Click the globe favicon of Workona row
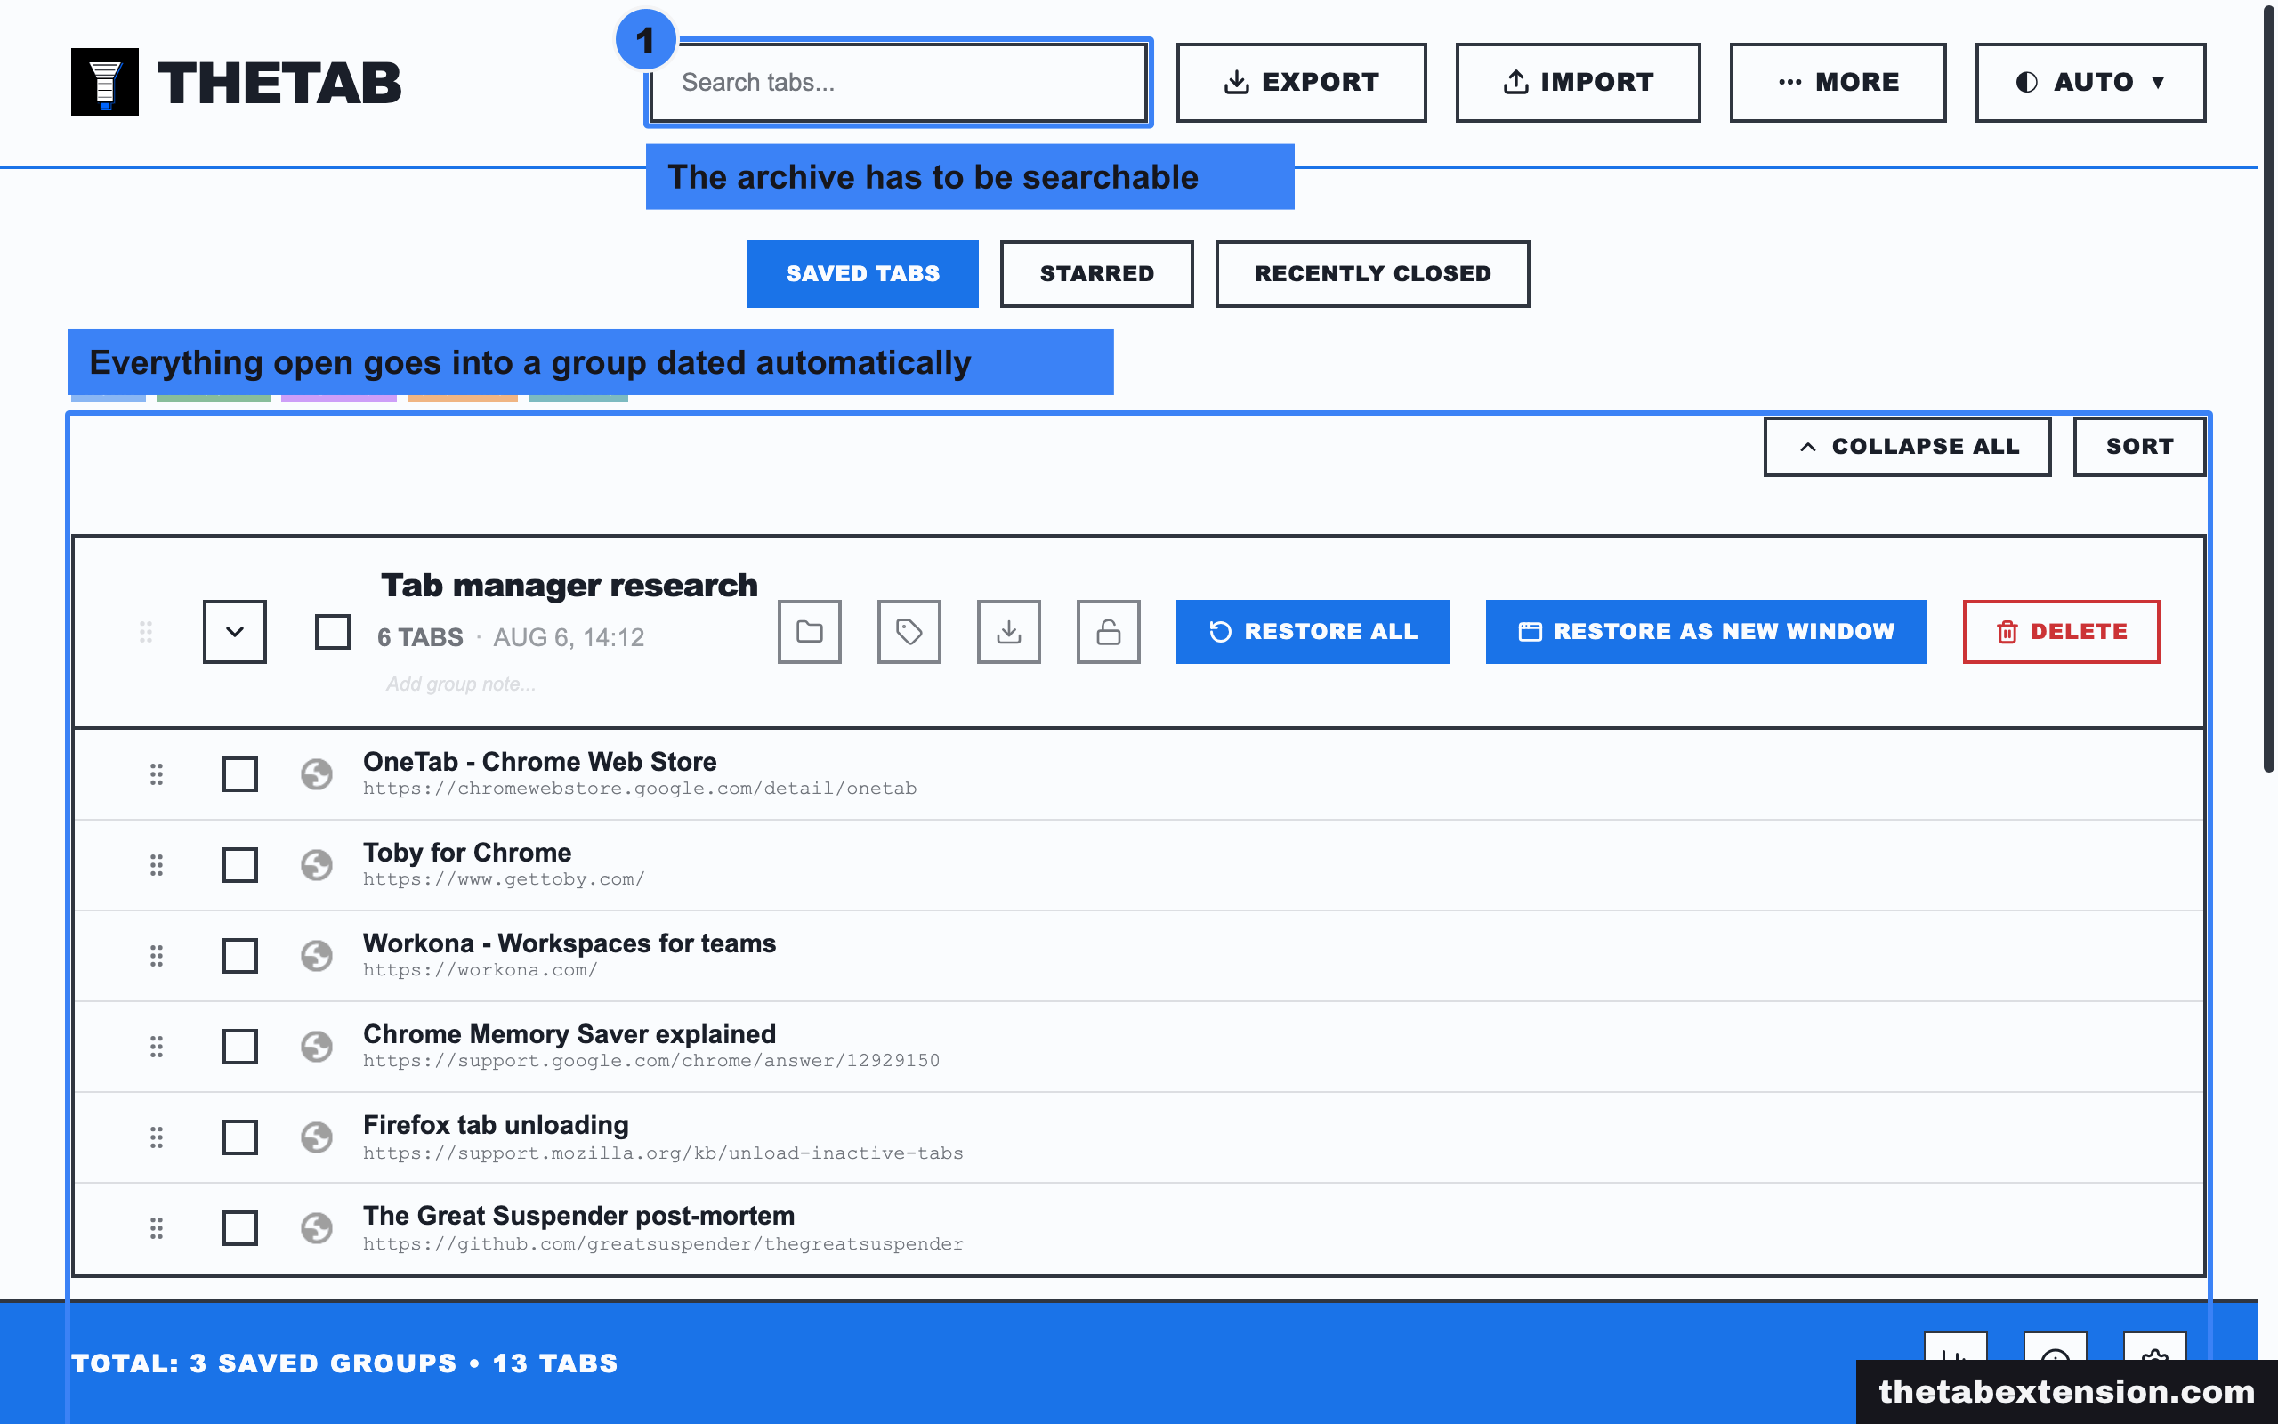The width and height of the screenshot is (2278, 1424). click(x=317, y=956)
